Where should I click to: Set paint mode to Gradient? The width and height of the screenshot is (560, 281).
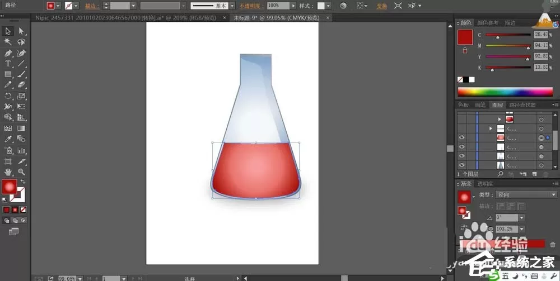pos(15,209)
